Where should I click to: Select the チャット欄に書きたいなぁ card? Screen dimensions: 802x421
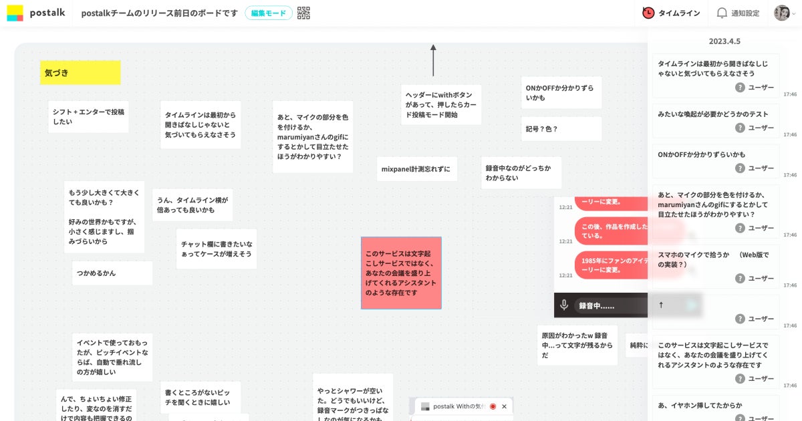pyautogui.click(x=217, y=249)
